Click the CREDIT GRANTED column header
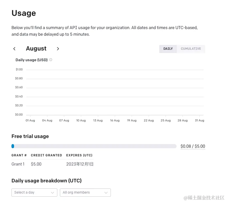226x202 pixels. coord(46,155)
